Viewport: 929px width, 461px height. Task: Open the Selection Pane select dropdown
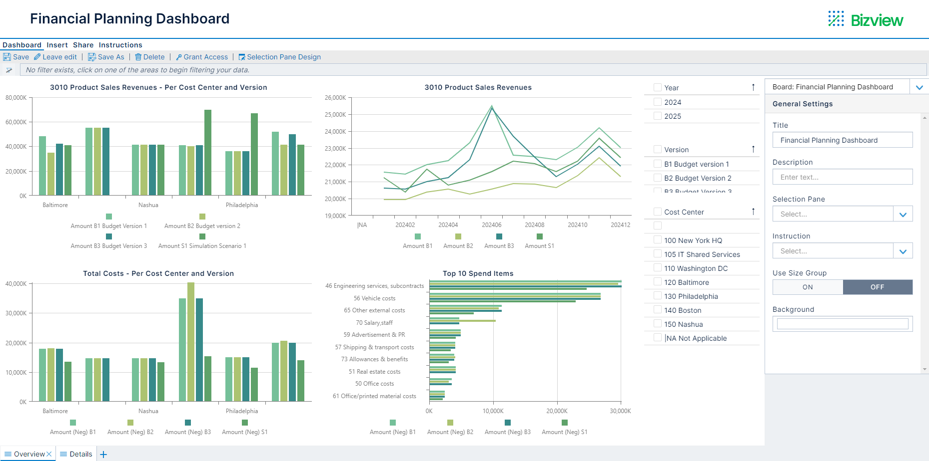903,214
